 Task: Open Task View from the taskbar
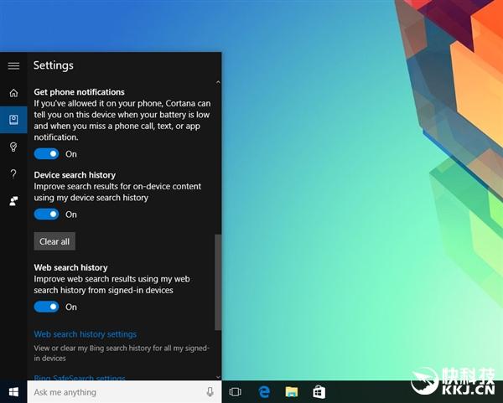236,392
